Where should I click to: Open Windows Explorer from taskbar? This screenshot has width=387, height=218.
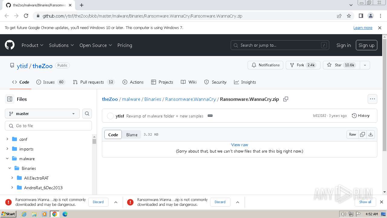pos(34,214)
